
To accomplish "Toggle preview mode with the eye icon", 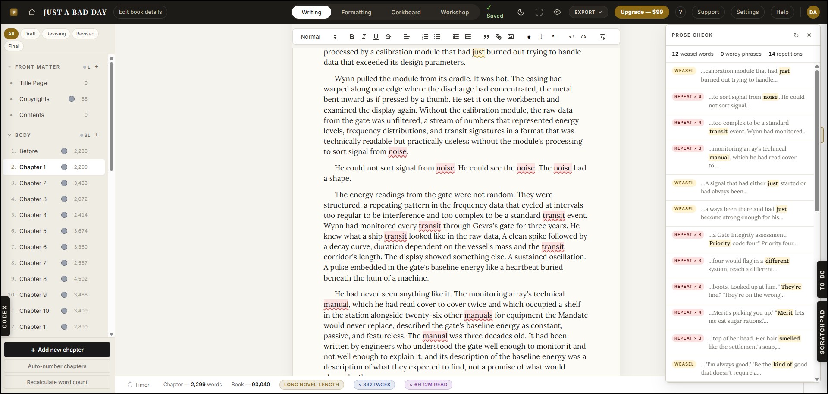I will point(557,12).
